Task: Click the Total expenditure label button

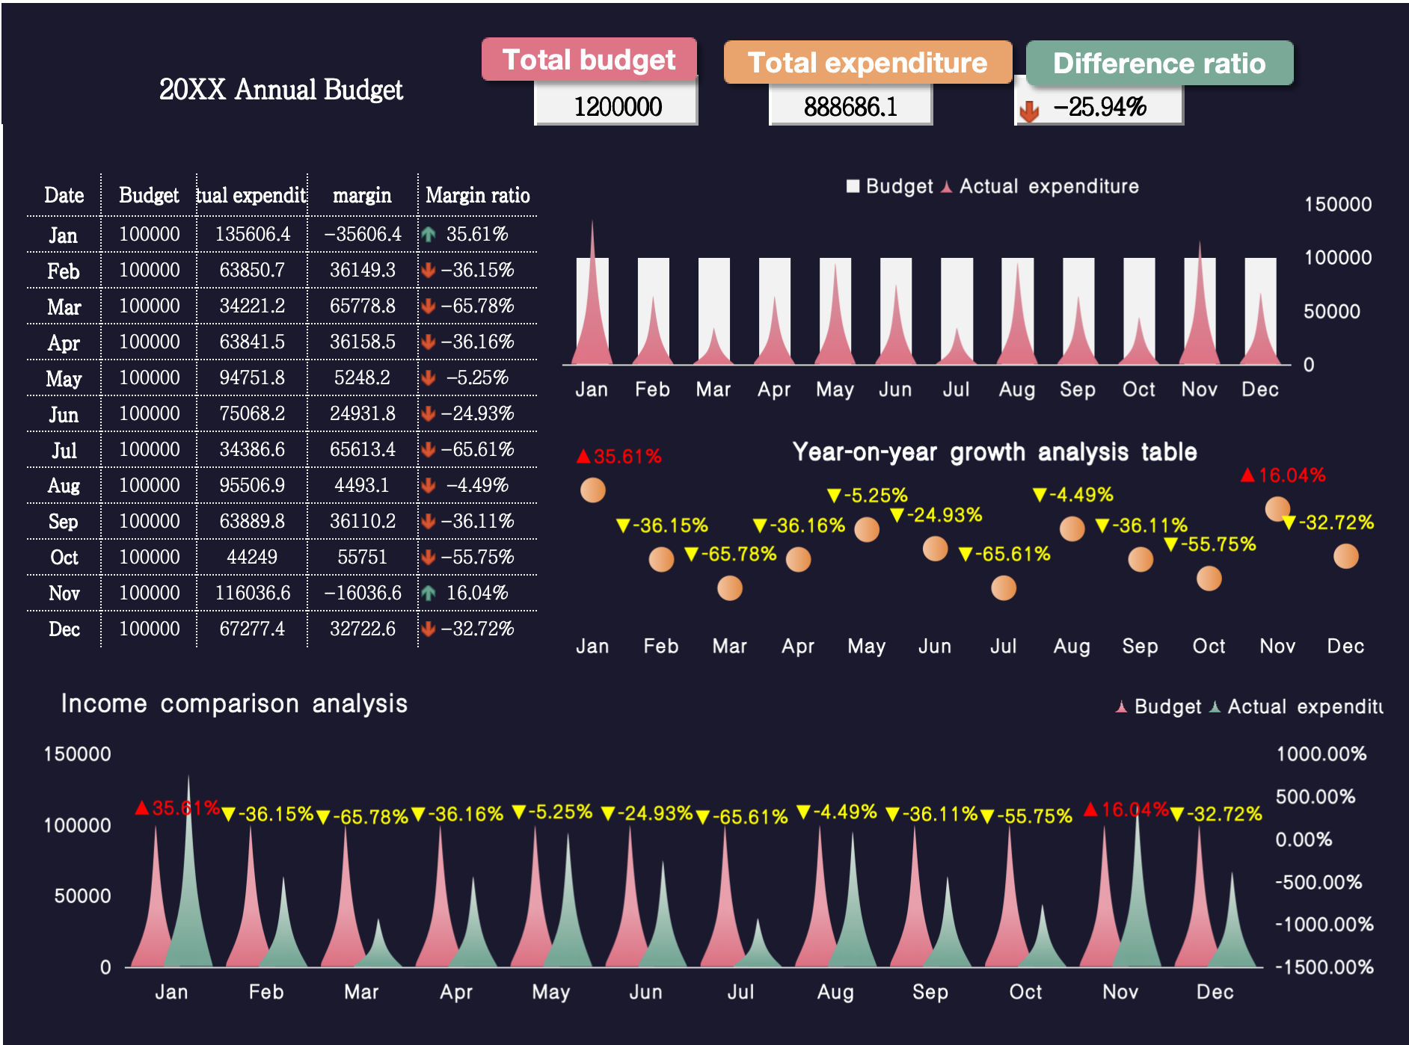Action: (868, 63)
